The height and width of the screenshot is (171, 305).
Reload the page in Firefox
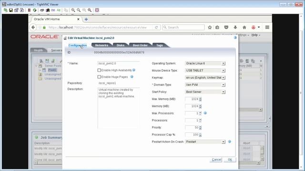(x=156, y=28)
